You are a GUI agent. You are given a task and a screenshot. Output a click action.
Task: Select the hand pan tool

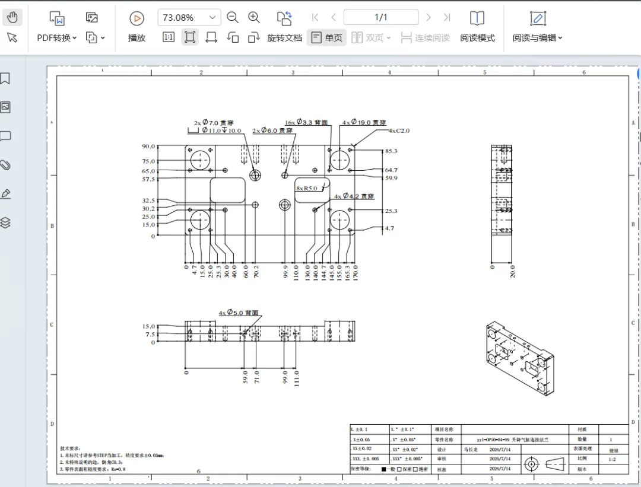pos(12,17)
